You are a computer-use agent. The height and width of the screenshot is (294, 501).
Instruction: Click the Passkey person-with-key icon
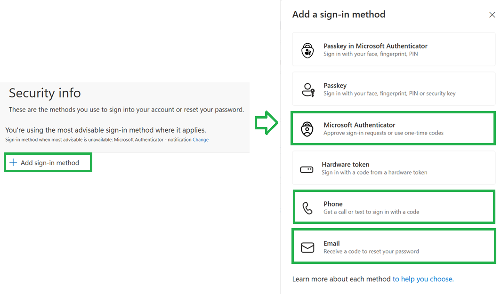[x=308, y=90]
